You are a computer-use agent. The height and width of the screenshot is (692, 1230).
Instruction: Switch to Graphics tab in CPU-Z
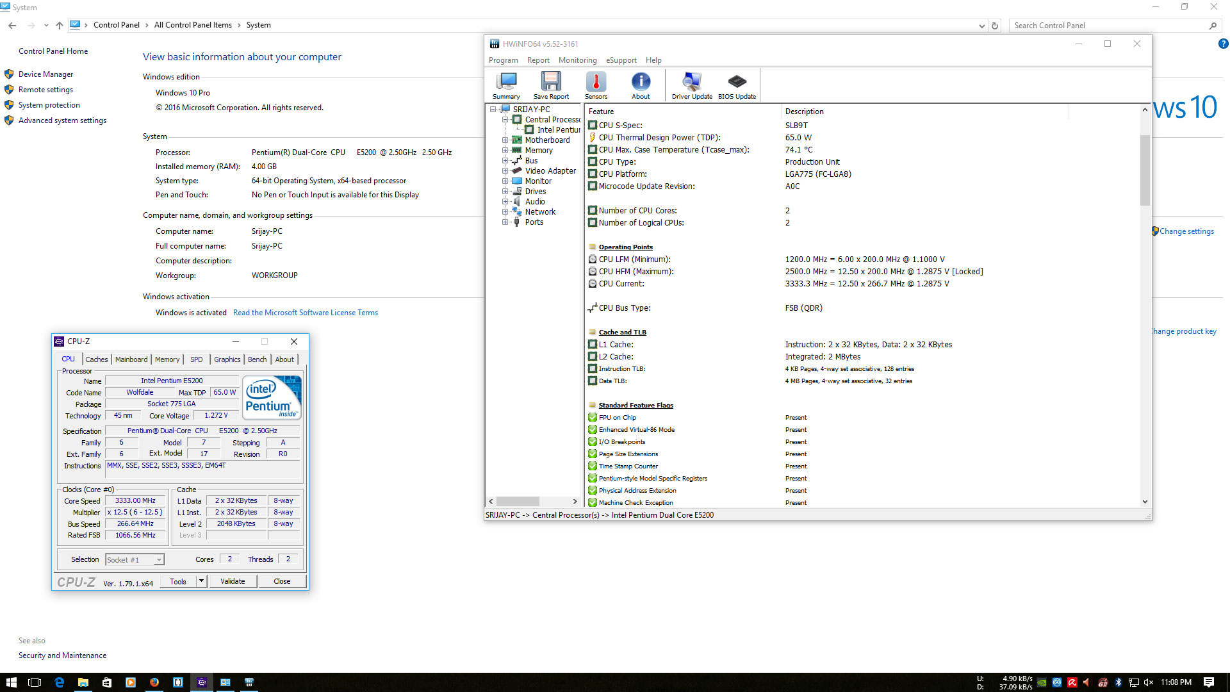coord(227,359)
